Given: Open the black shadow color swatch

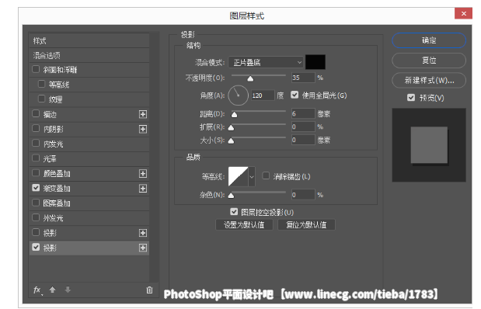Looking at the screenshot, I should click(x=315, y=62).
